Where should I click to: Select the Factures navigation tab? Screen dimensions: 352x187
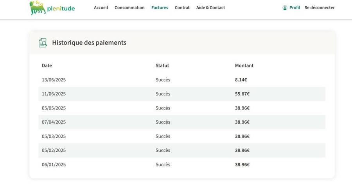point(160,8)
